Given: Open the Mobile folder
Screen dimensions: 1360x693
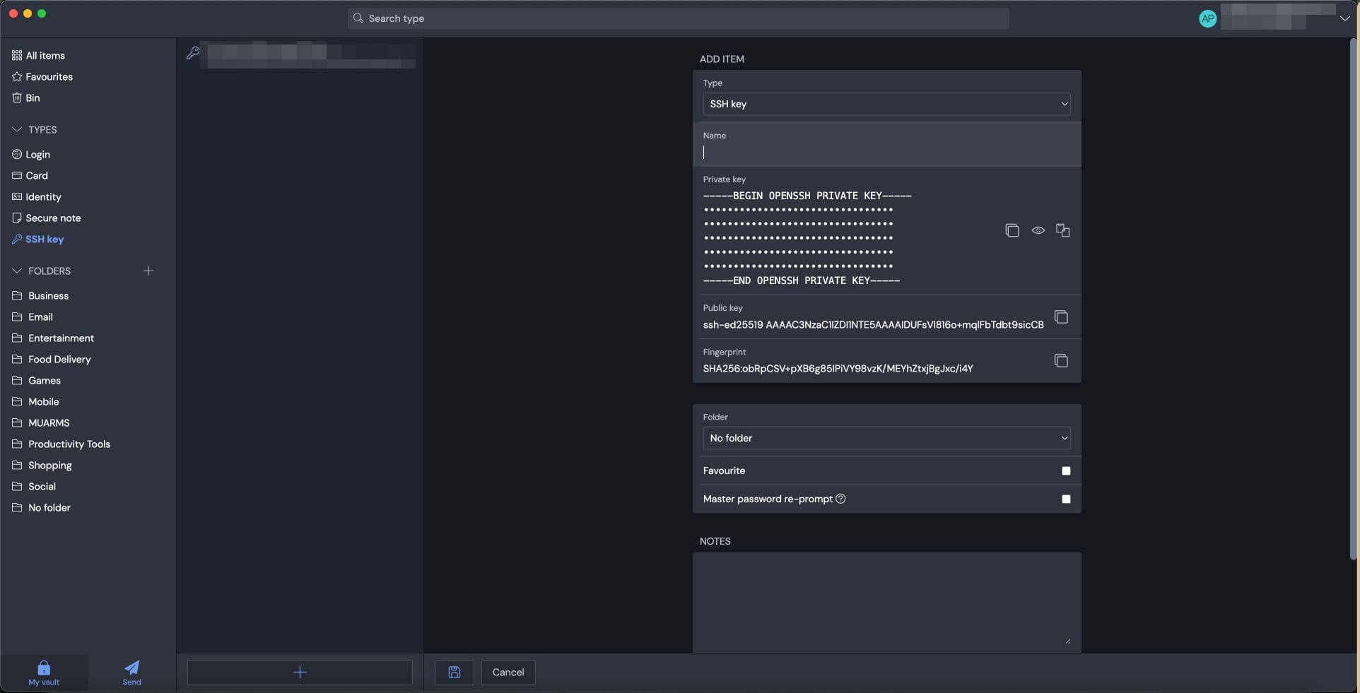Looking at the screenshot, I should (x=35, y=401).
